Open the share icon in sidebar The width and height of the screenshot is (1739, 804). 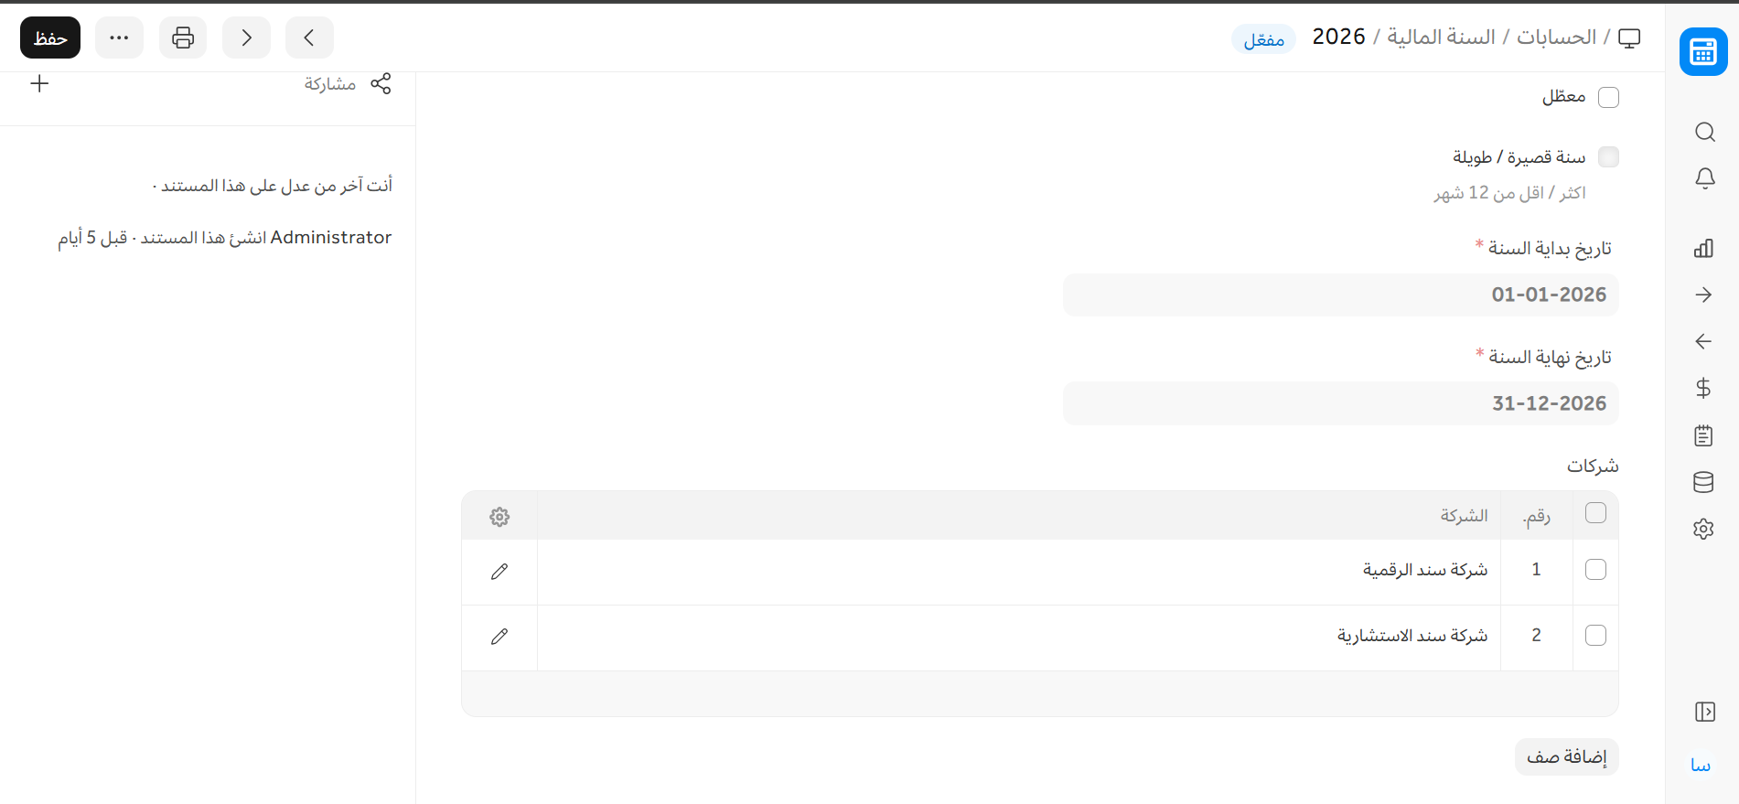point(381,83)
